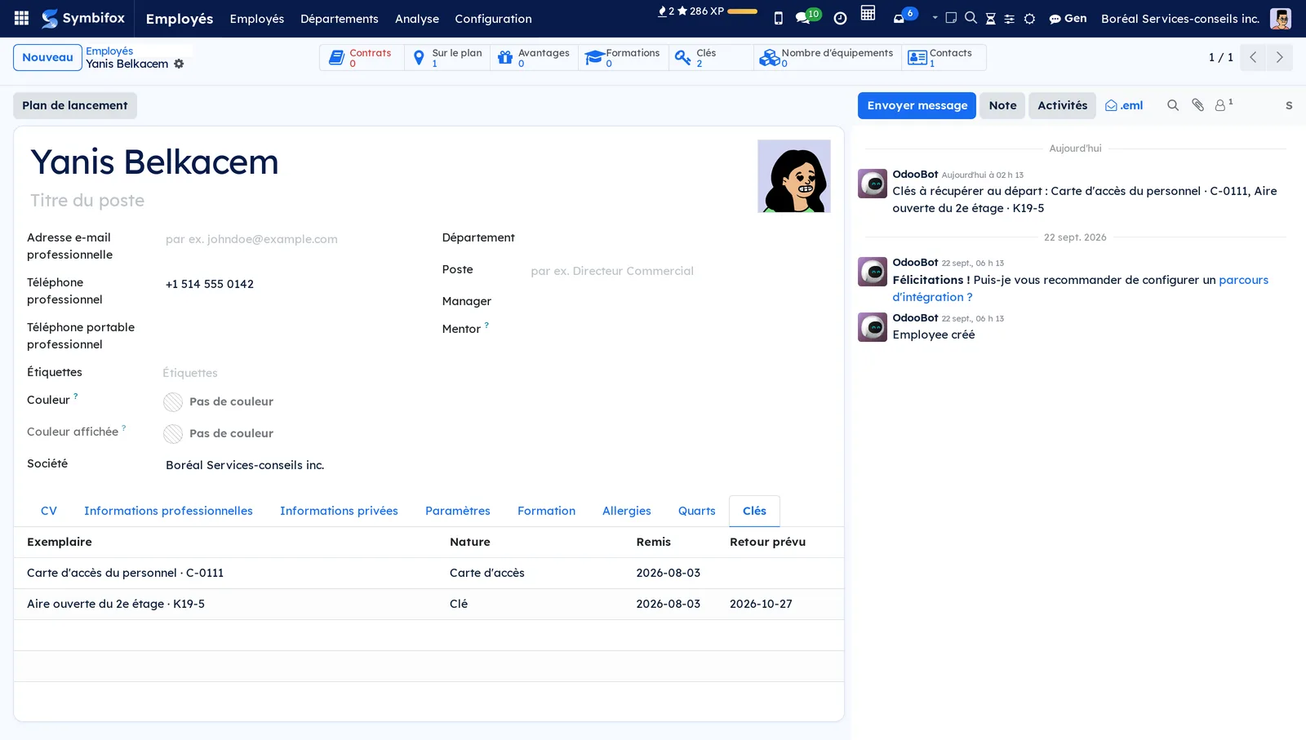Viewport: 1306px width, 740px height.
Task: Click the top bar search magnifier
Action: pos(971,18)
